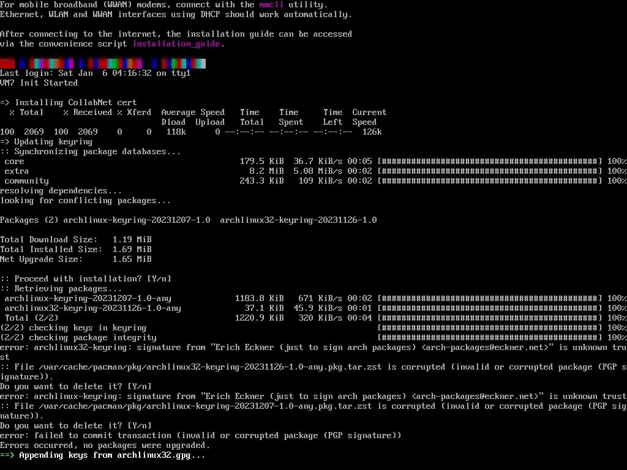Click the magenta 'Installation_guide' script name

(176, 44)
